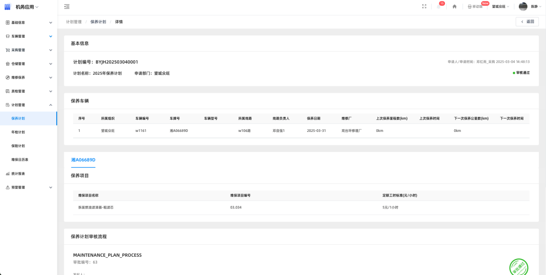The width and height of the screenshot is (546, 275).
Task: Open notifications bell with 15 badge
Action: [x=439, y=7]
